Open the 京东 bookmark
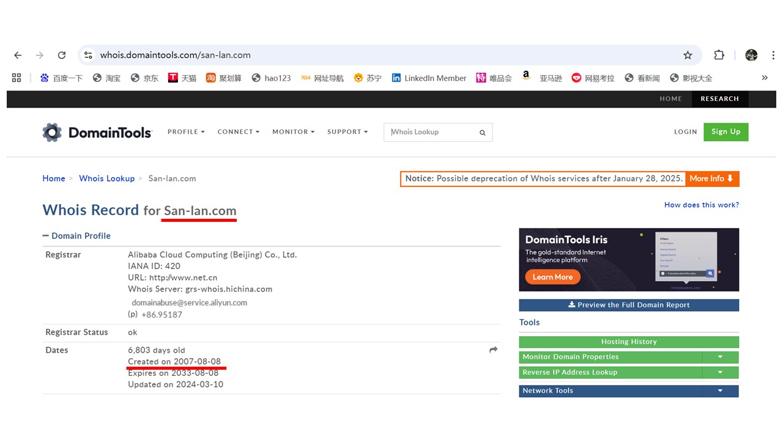The image size is (783, 440). pyautogui.click(x=144, y=78)
